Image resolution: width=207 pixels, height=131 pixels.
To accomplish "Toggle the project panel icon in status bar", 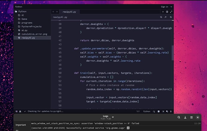I will [x=16, y=111].
